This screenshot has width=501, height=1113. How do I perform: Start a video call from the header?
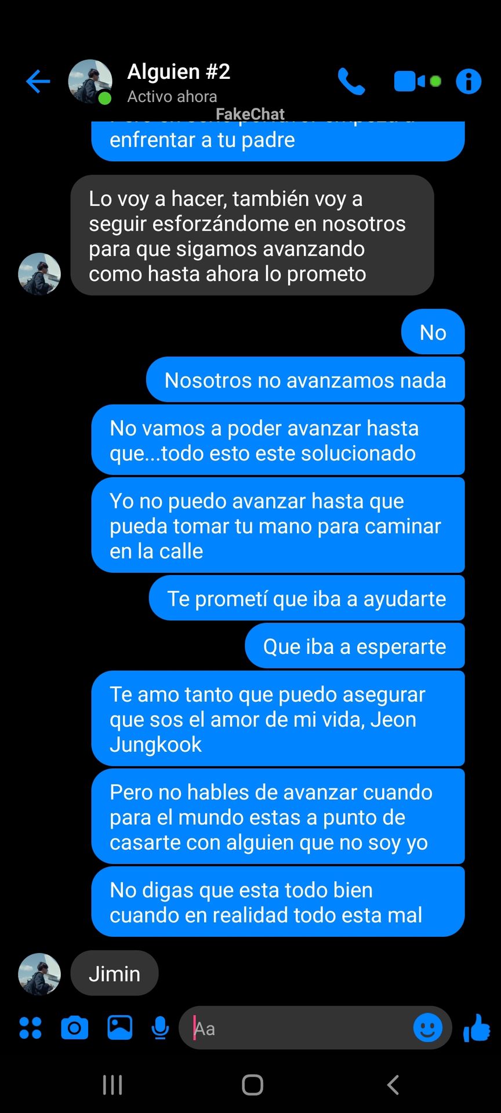(417, 81)
